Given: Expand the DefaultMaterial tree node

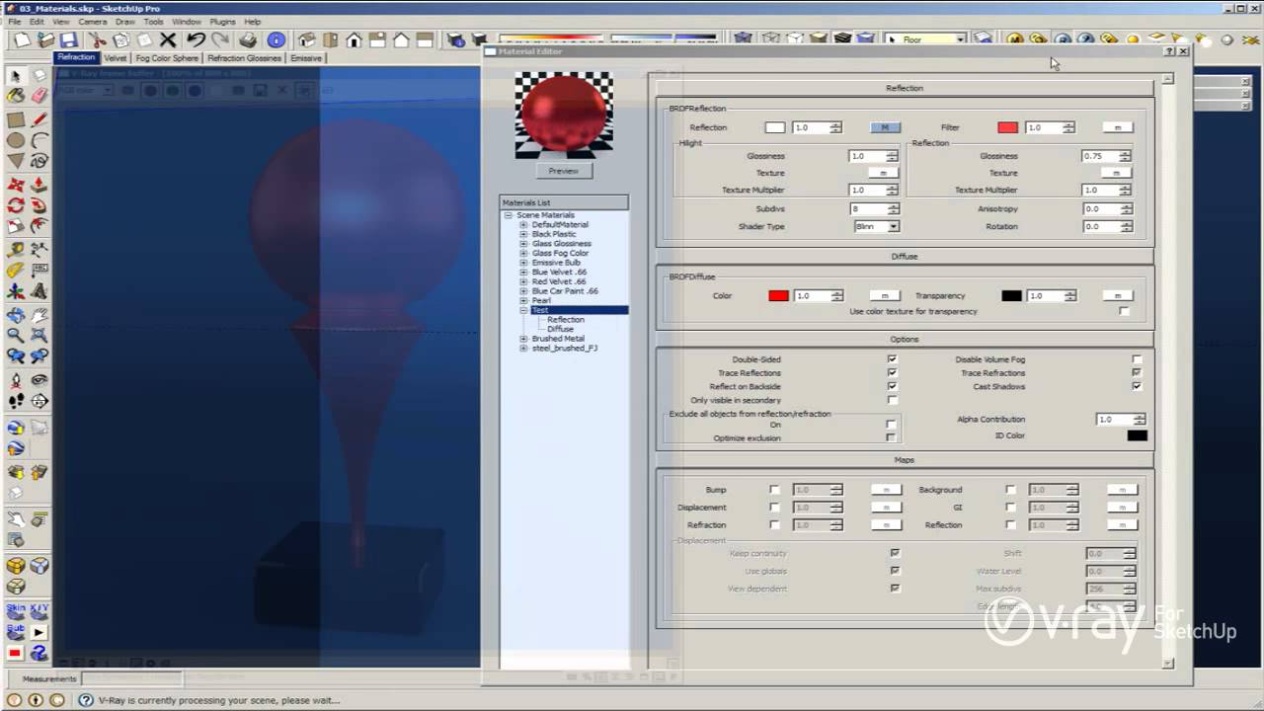Looking at the screenshot, I should point(524,225).
